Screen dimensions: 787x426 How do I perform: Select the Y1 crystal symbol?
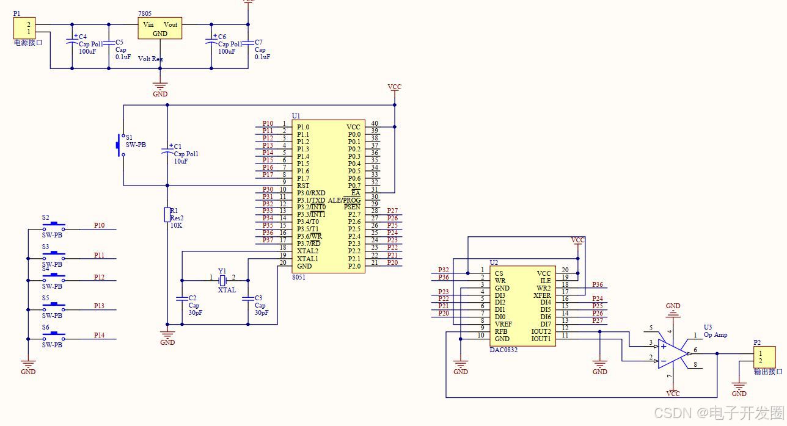click(x=222, y=280)
